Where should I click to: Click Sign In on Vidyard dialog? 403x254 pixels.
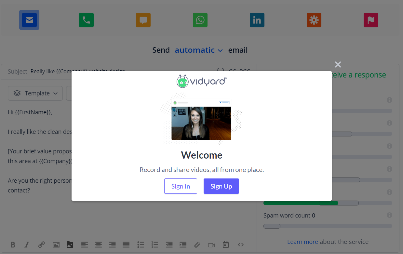coord(181,186)
